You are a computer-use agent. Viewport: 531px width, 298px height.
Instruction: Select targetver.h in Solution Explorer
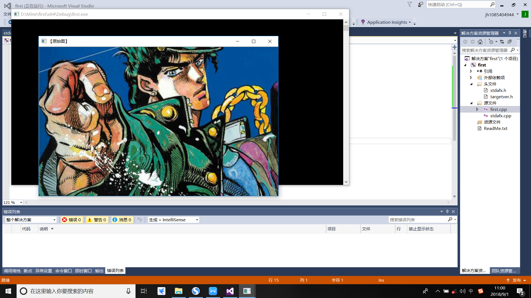501,97
